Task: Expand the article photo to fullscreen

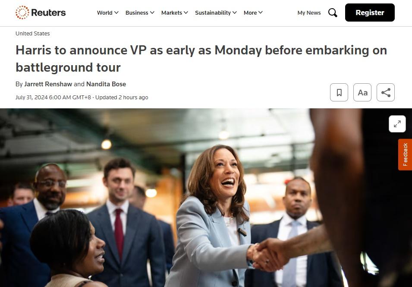Action: point(397,124)
